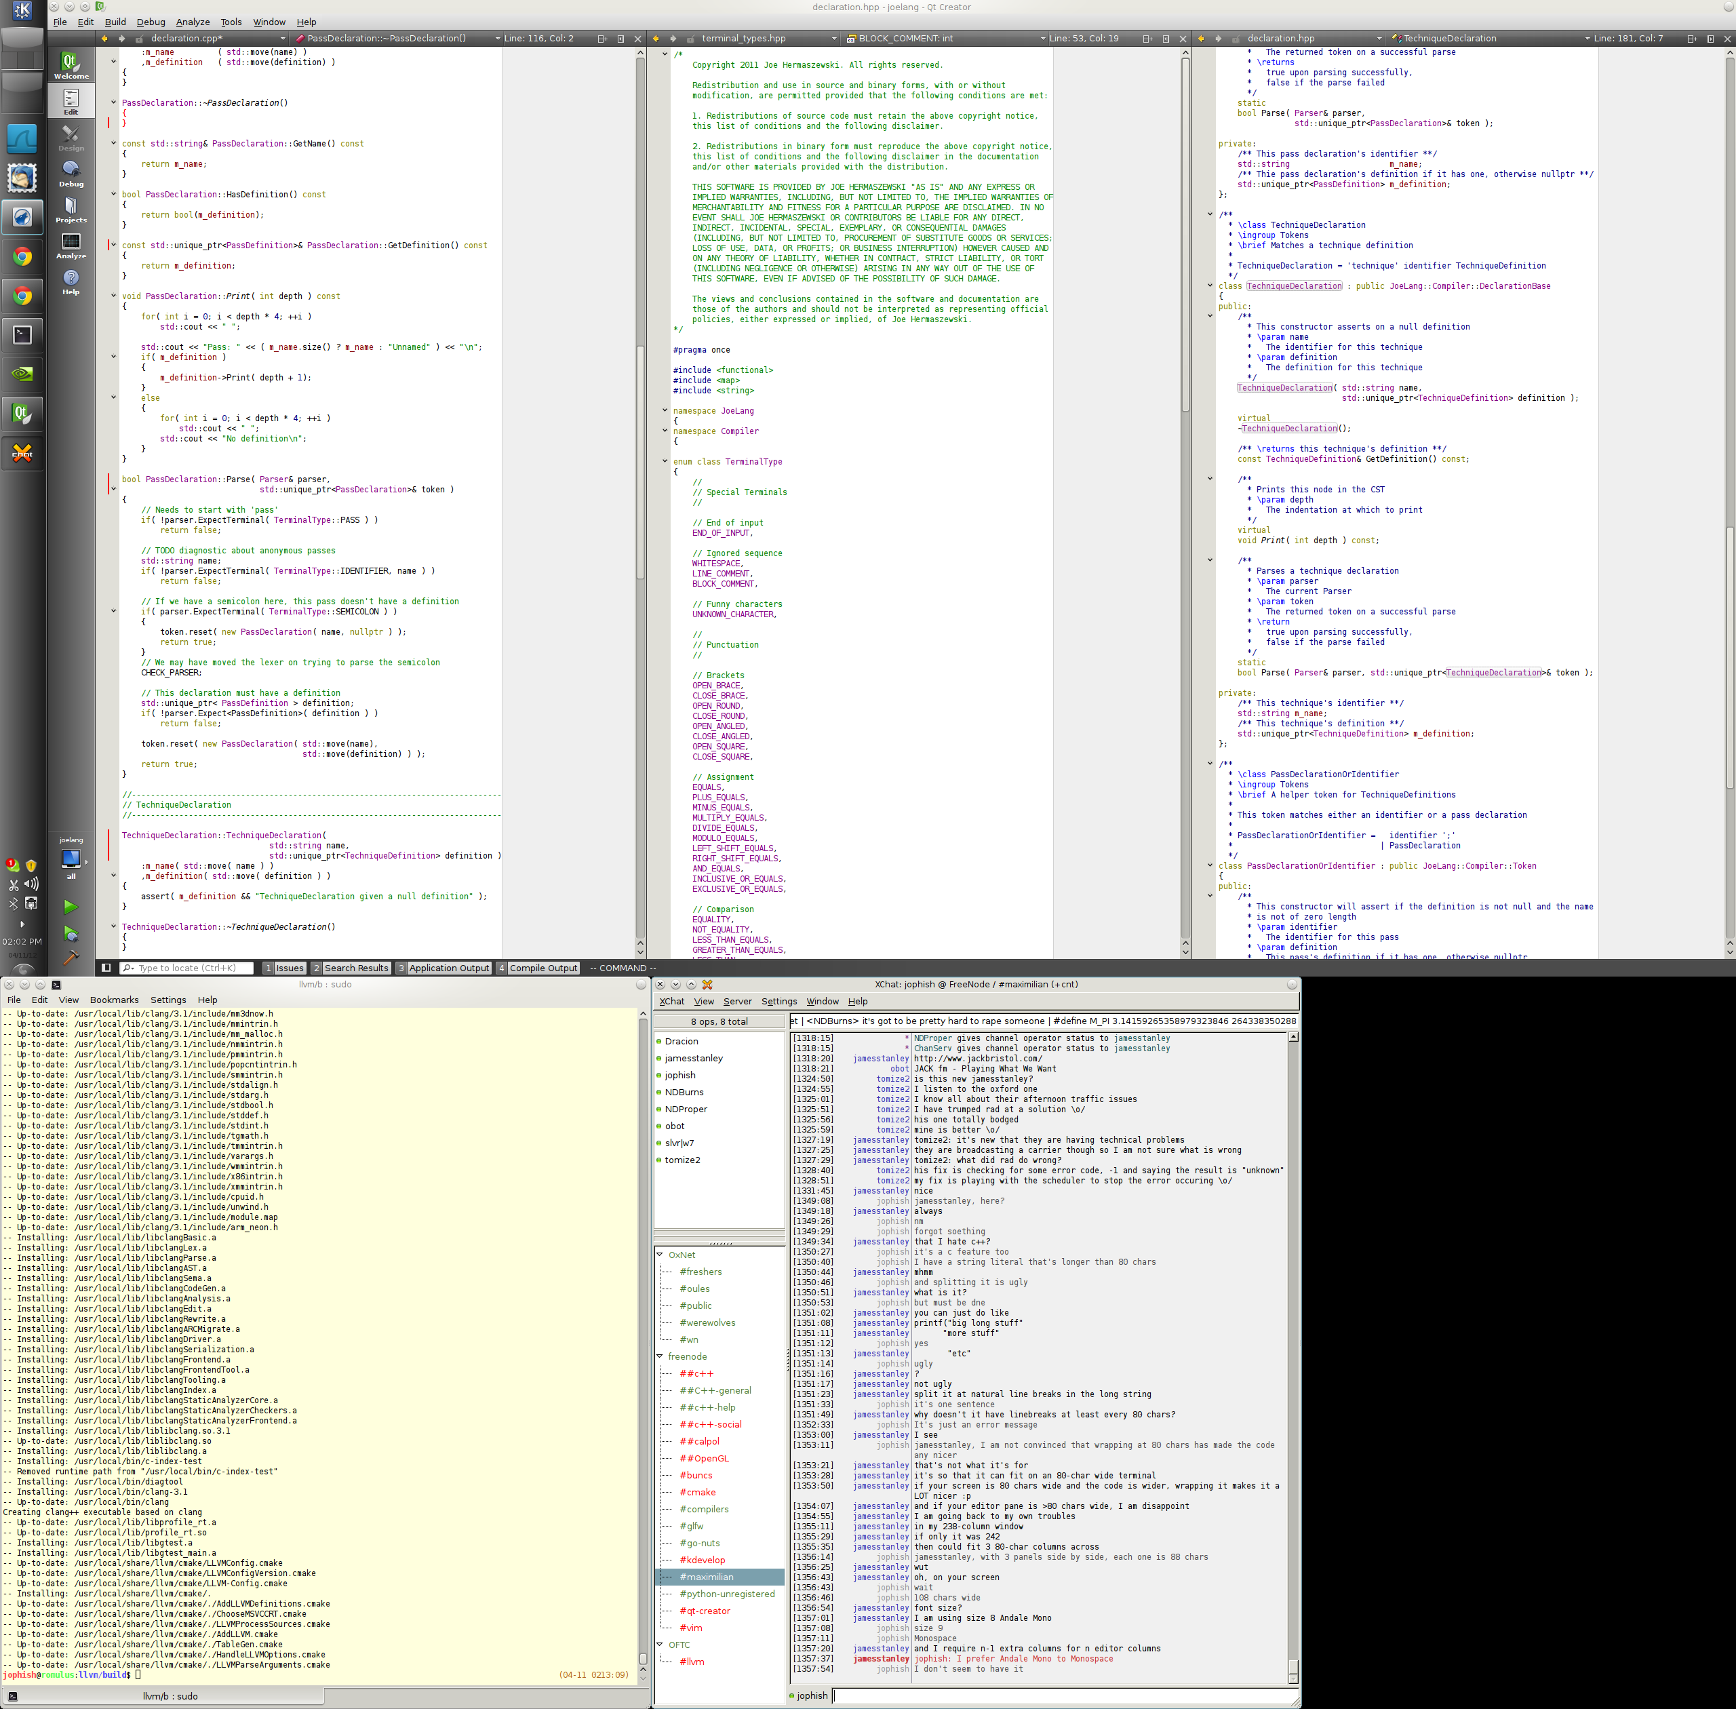Click the green Run button
1736x1709 pixels.
(x=71, y=907)
